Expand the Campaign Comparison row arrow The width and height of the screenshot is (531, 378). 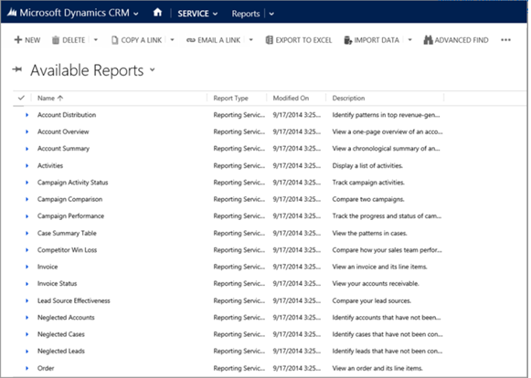(x=27, y=199)
